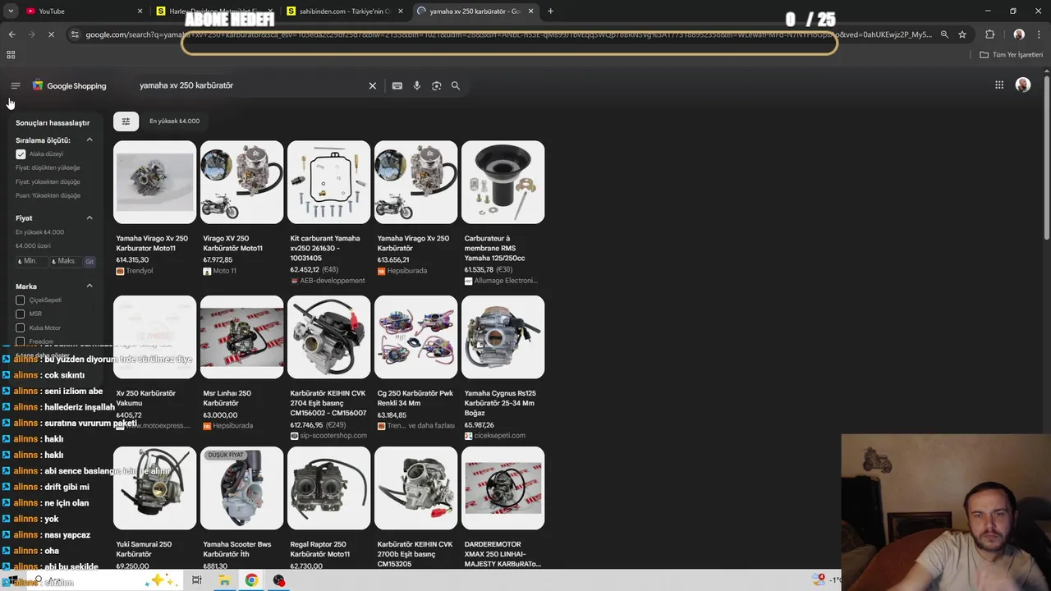
Task: Sort by Fiyat: yüksekten düşüğe
Action: [48, 182]
